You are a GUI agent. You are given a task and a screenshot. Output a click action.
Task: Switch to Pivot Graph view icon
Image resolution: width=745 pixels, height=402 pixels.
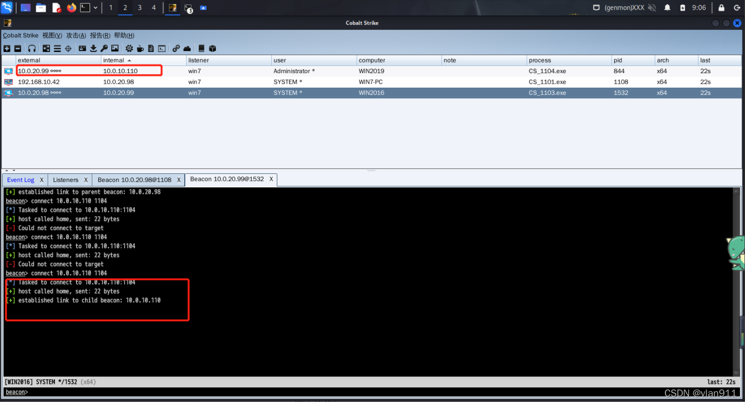(x=46, y=48)
